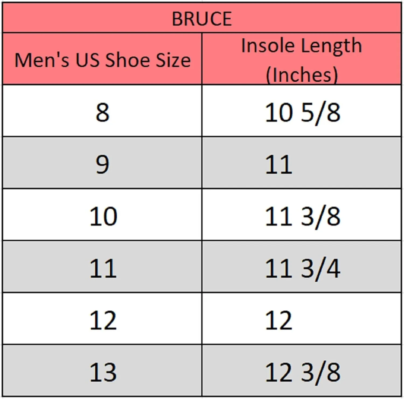Click the 5/8 fraction in first row
Screen dimensions: 404x399
pyautogui.click(x=321, y=113)
